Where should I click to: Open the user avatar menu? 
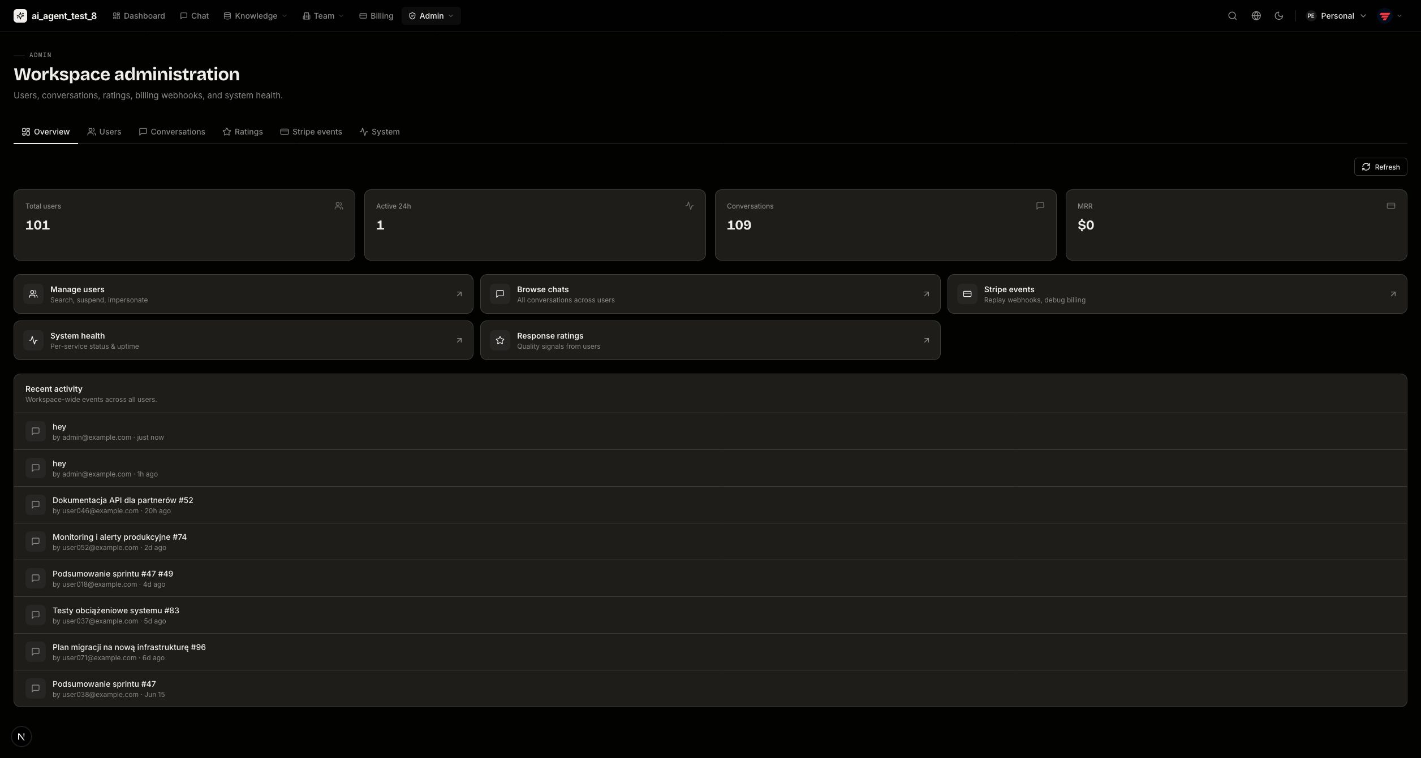click(x=1391, y=16)
